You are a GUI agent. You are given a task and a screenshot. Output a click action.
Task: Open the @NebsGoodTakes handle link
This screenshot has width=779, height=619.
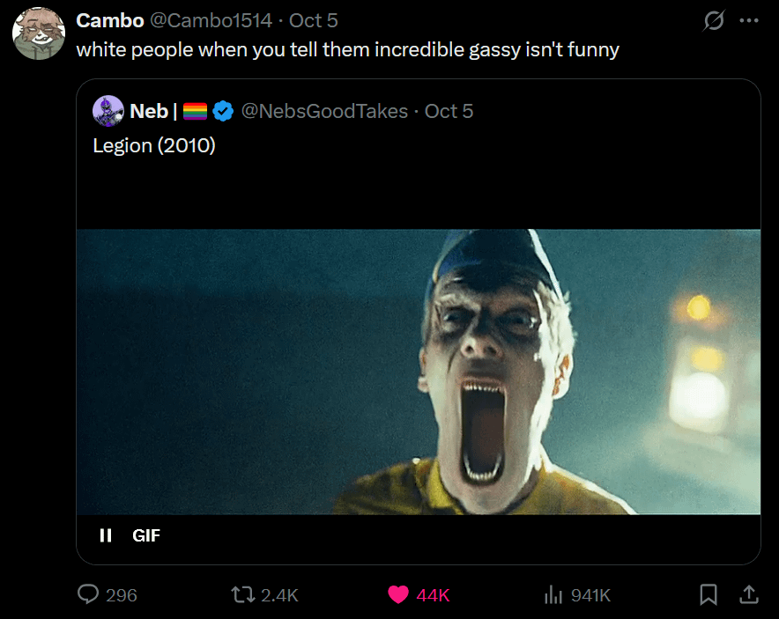[x=324, y=111]
